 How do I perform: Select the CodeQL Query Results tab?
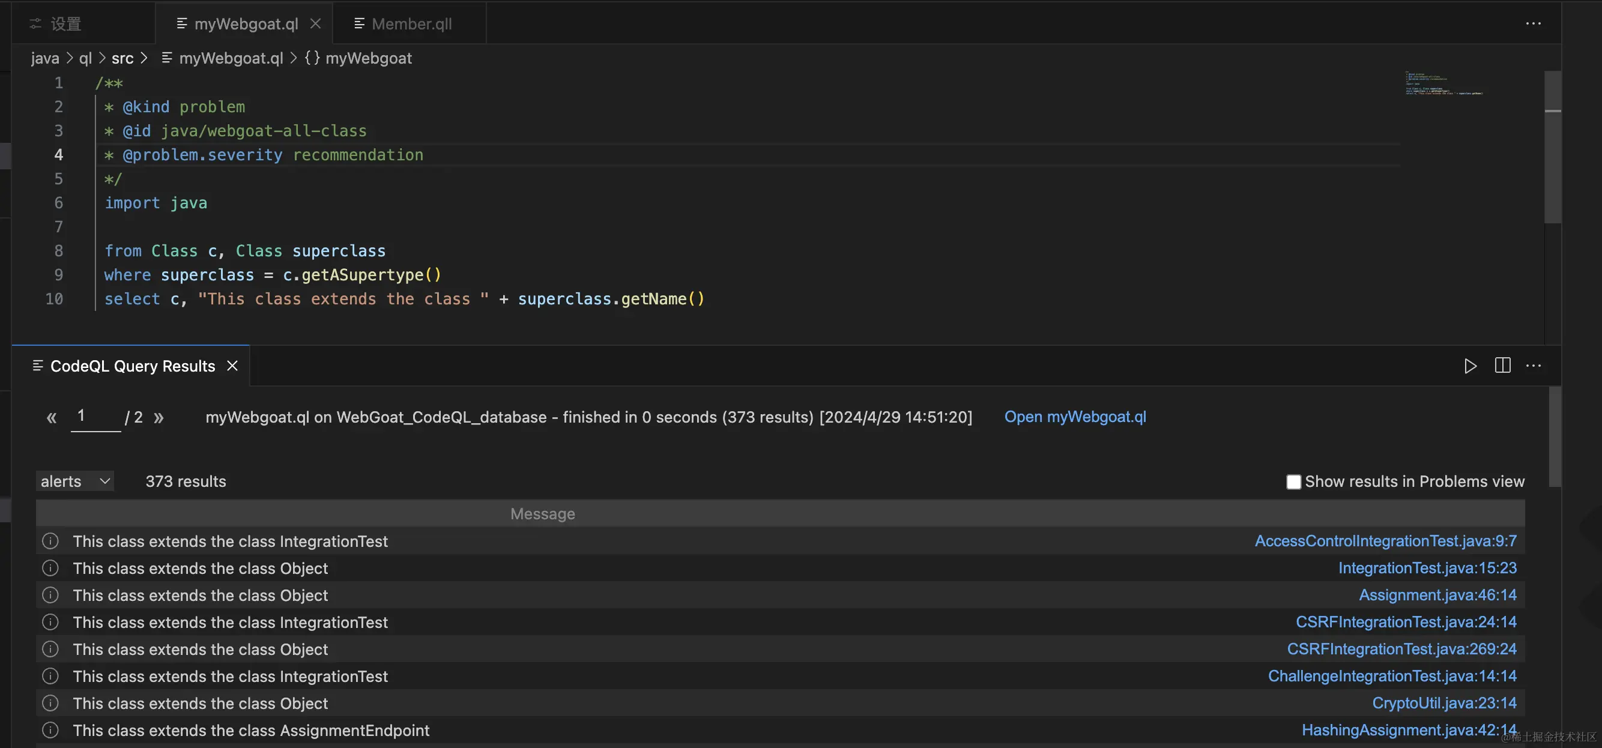pos(132,366)
